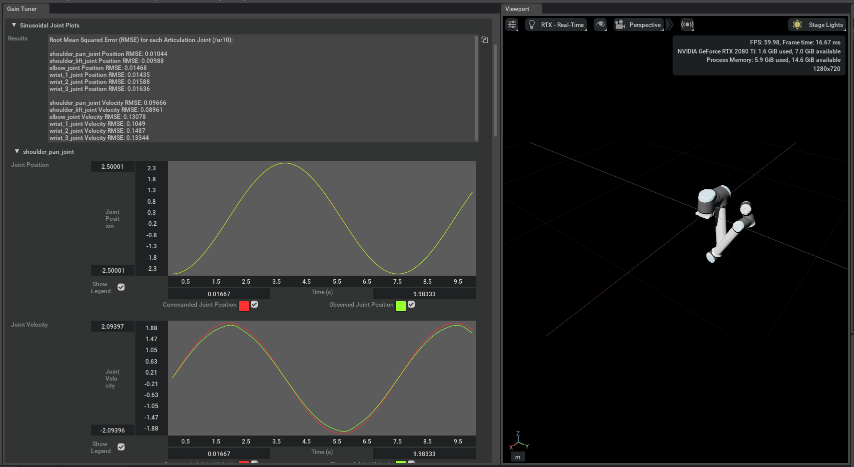Uncheck Show Legend for Joint Velocity plot

coord(121,447)
